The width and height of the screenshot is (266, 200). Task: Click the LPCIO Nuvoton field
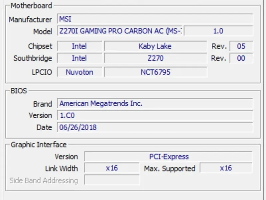(79, 72)
